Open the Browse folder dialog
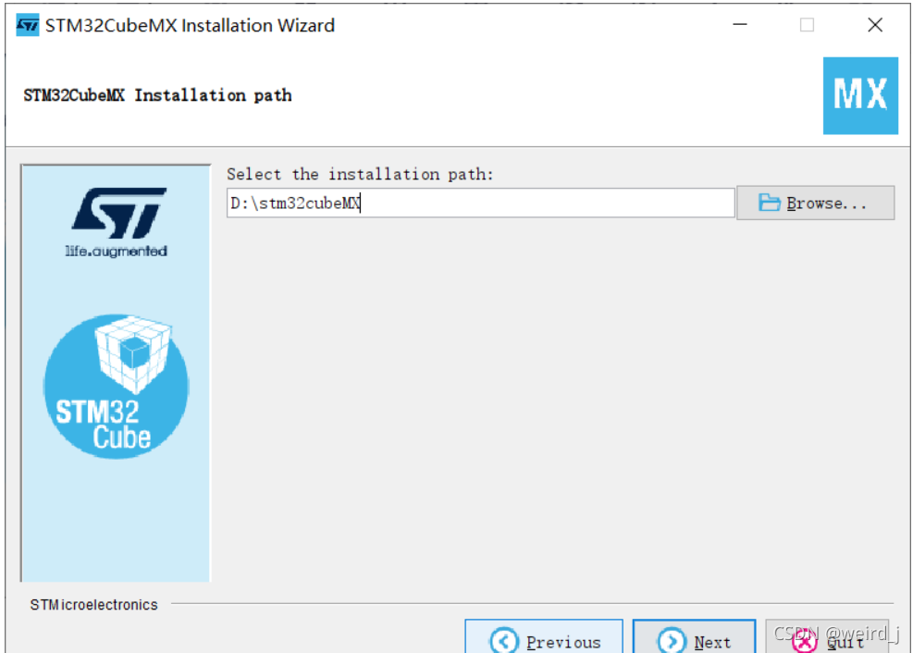This screenshot has height=653, width=913. click(815, 203)
